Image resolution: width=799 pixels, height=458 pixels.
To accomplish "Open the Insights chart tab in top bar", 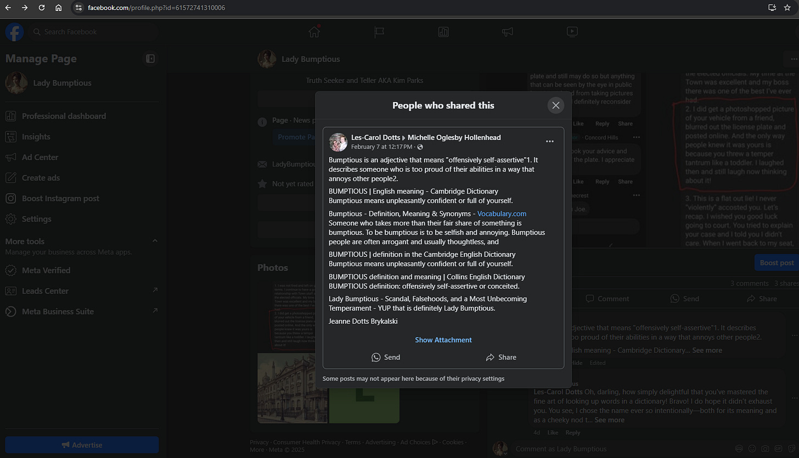I will 443,32.
